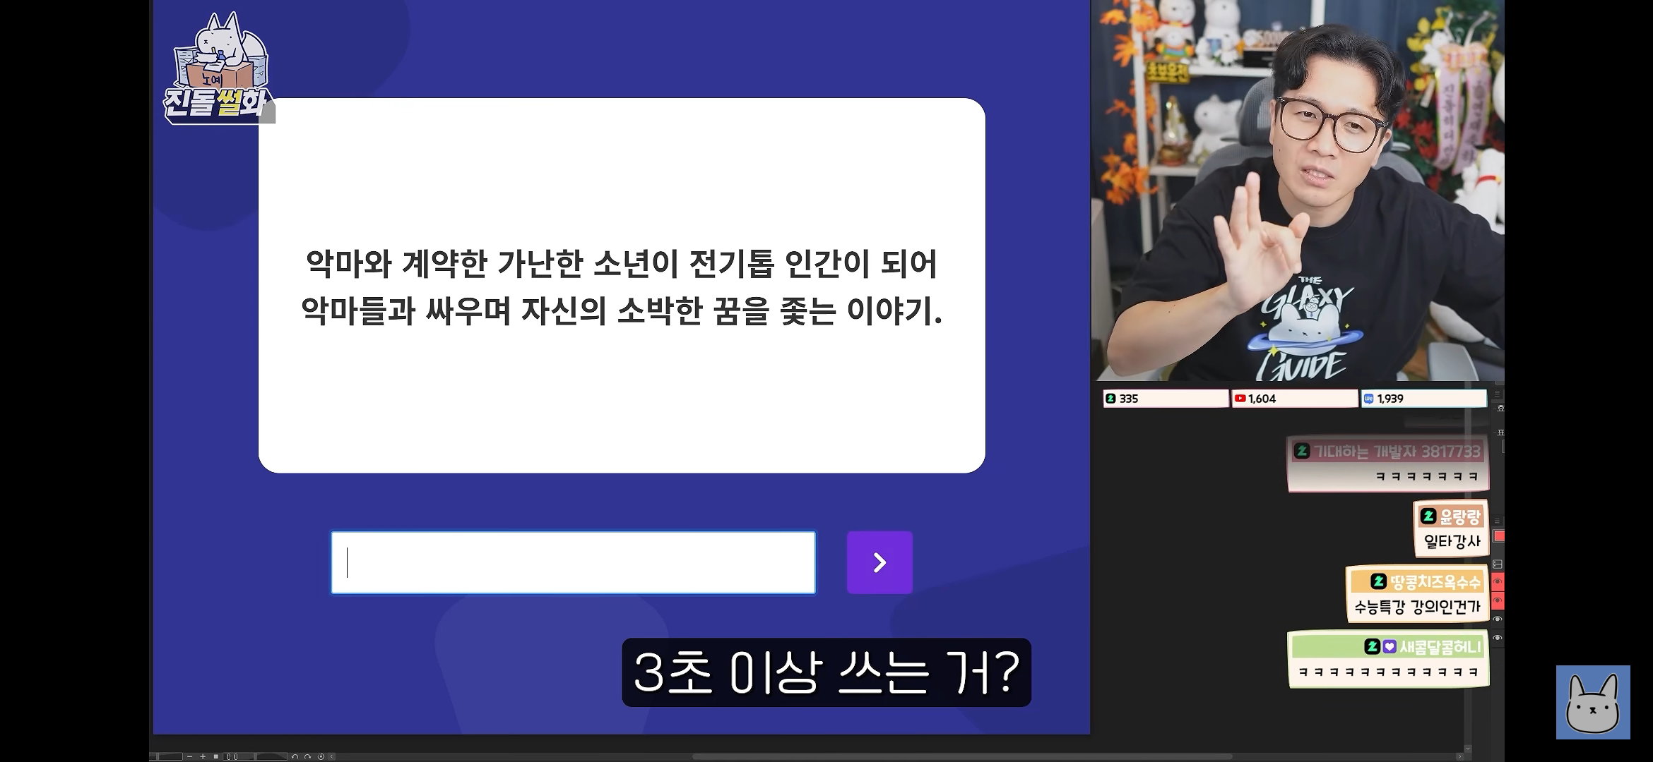Viewport: 1653px width, 762px height.
Task: Click the blue icon beside 1,939
Action: pyautogui.click(x=1368, y=399)
